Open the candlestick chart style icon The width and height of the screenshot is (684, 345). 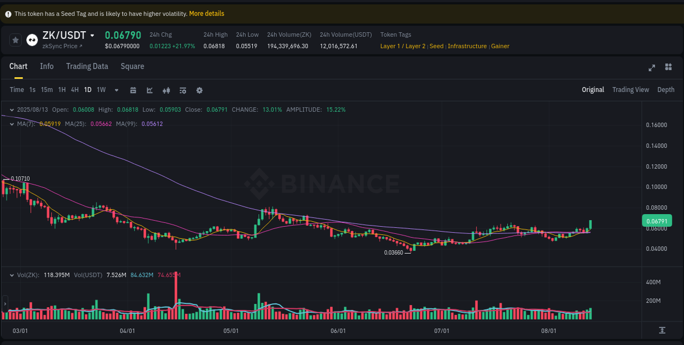(166, 90)
